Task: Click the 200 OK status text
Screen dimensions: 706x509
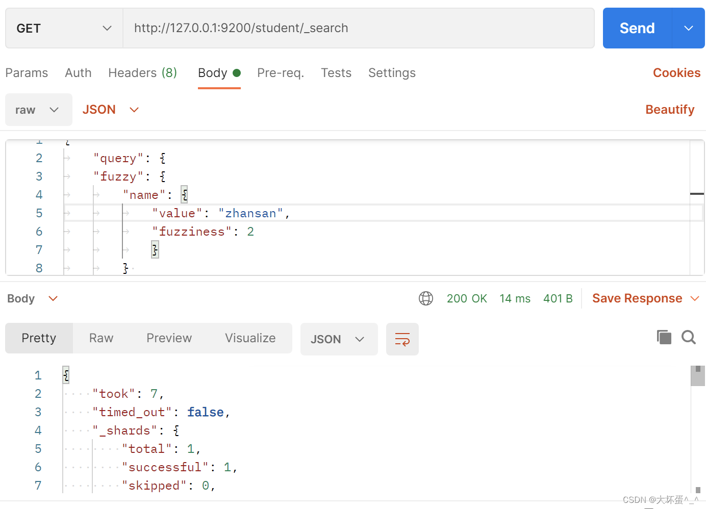Action: pyautogui.click(x=467, y=298)
